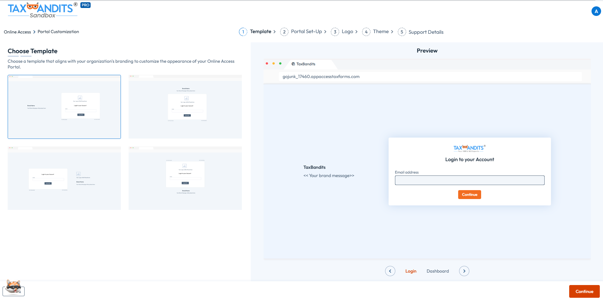Screen dimensions: 603x300
Task: Select the bottom-left template with brand right
Action: tap(64, 178)
